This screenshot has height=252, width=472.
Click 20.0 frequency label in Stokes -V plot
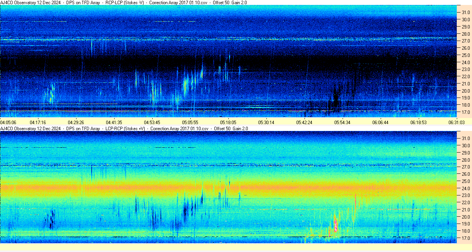coord(466,91)
